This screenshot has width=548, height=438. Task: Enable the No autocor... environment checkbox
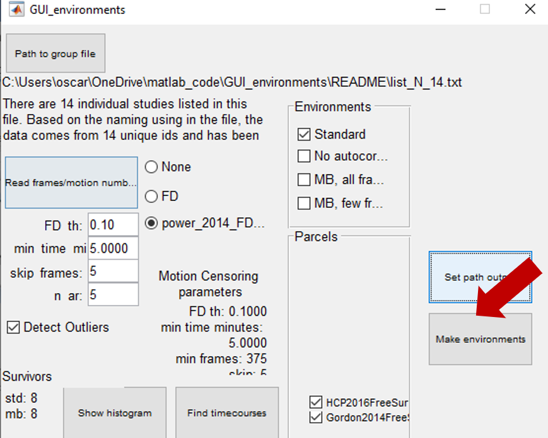coord(304,156)
